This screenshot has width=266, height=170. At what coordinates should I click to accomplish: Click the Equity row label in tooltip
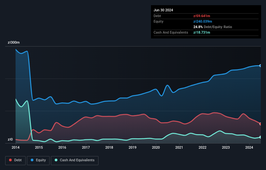(x=158, y=21)
